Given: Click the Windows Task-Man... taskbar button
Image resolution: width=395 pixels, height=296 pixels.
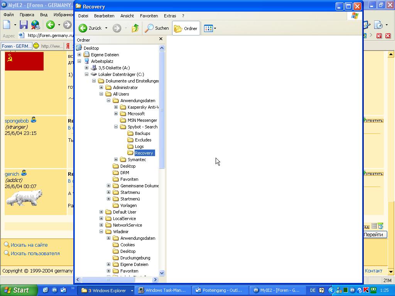Looking at the screenshot, I should click(x=162, y=291).
